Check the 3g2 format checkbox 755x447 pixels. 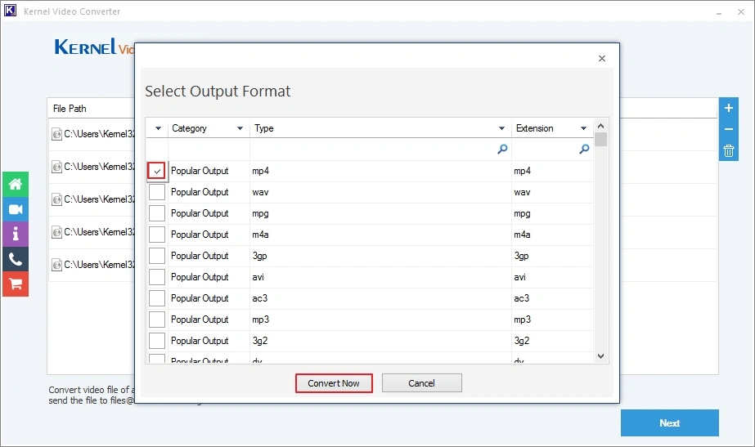pos(157,340)
